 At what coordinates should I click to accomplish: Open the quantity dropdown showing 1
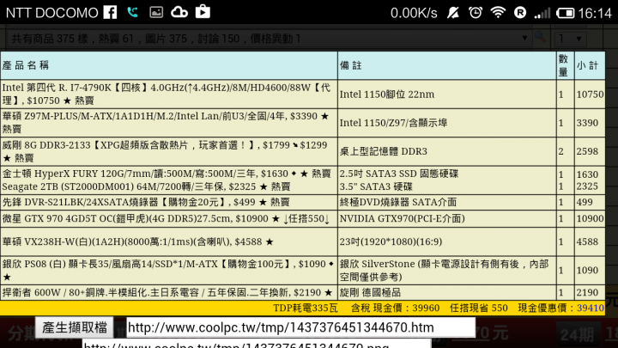(x=570, y=39)
